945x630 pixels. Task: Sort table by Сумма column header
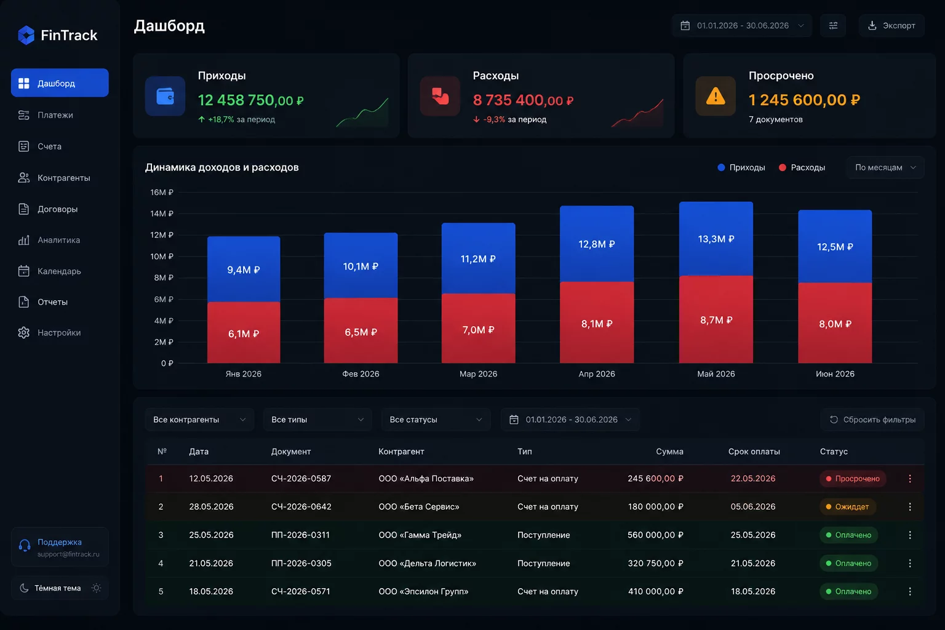pyautogui.click(x=669, y=452)
